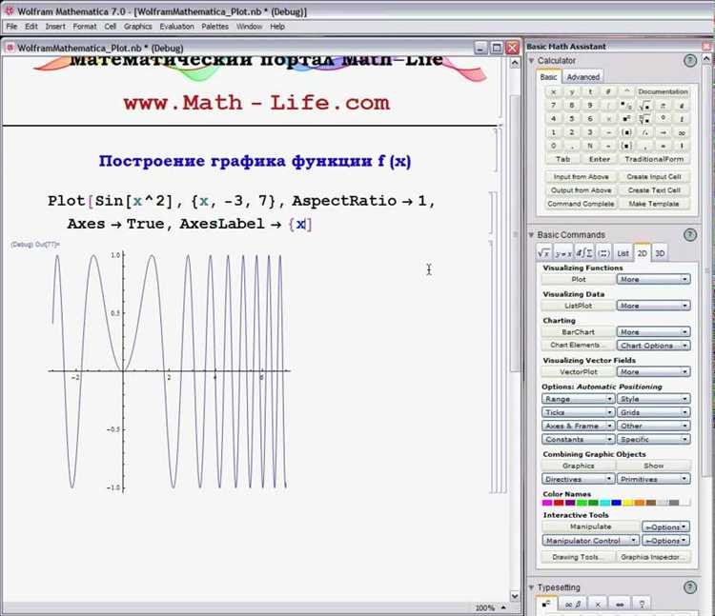The image size is (715, 616).
Task: Open the Chart Options dropdown
Action: pos(653,346)
